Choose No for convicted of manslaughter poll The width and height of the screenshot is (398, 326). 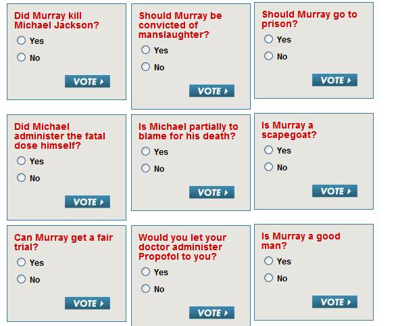tap(146, 67)
